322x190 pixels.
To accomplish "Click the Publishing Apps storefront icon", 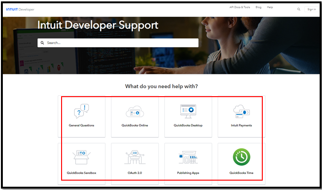I will [x=188, y=157].
